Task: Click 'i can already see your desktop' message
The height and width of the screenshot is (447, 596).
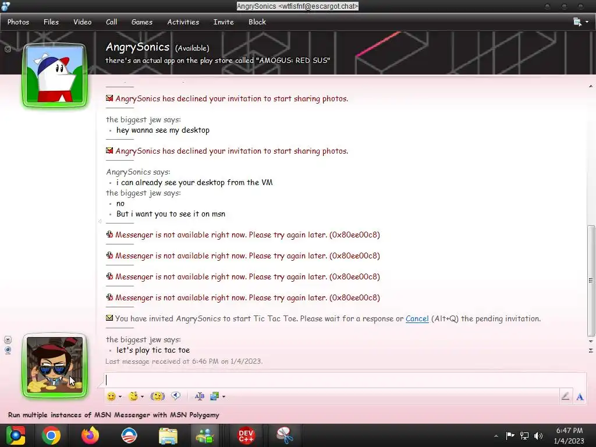Action: tap(194, 182)
